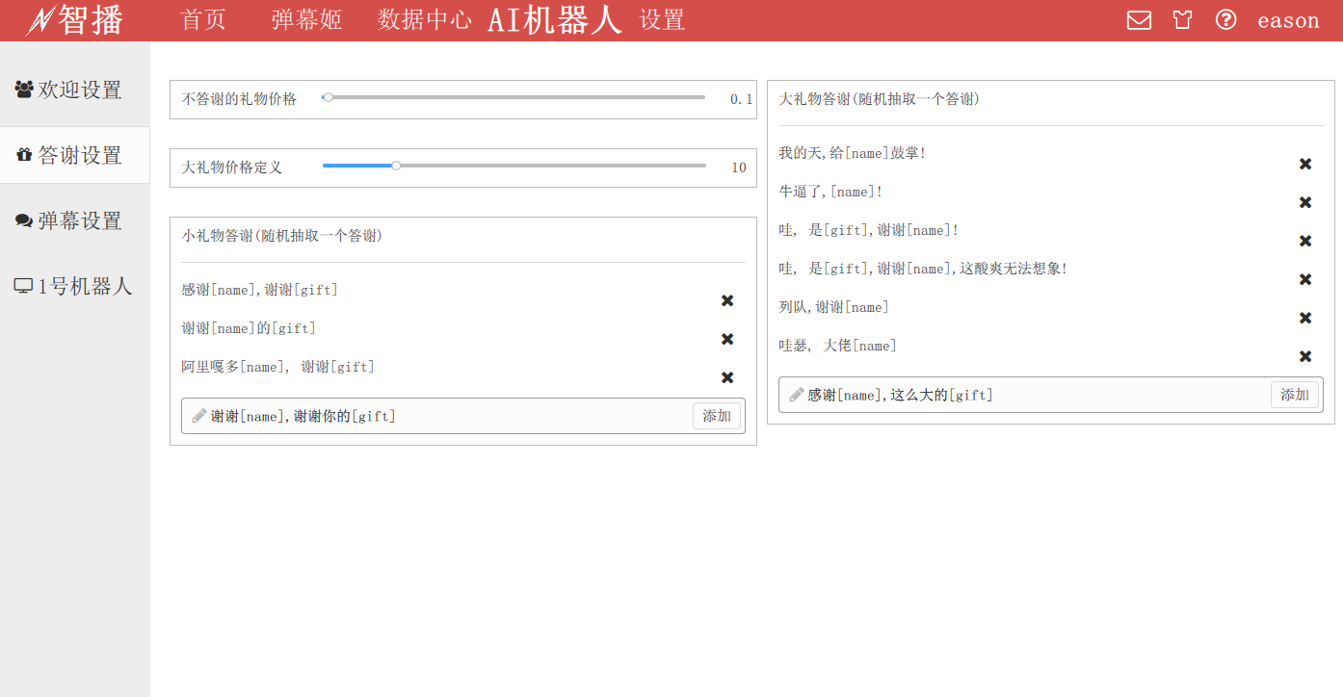Open 弹幕姬 in top navigation

306,20
